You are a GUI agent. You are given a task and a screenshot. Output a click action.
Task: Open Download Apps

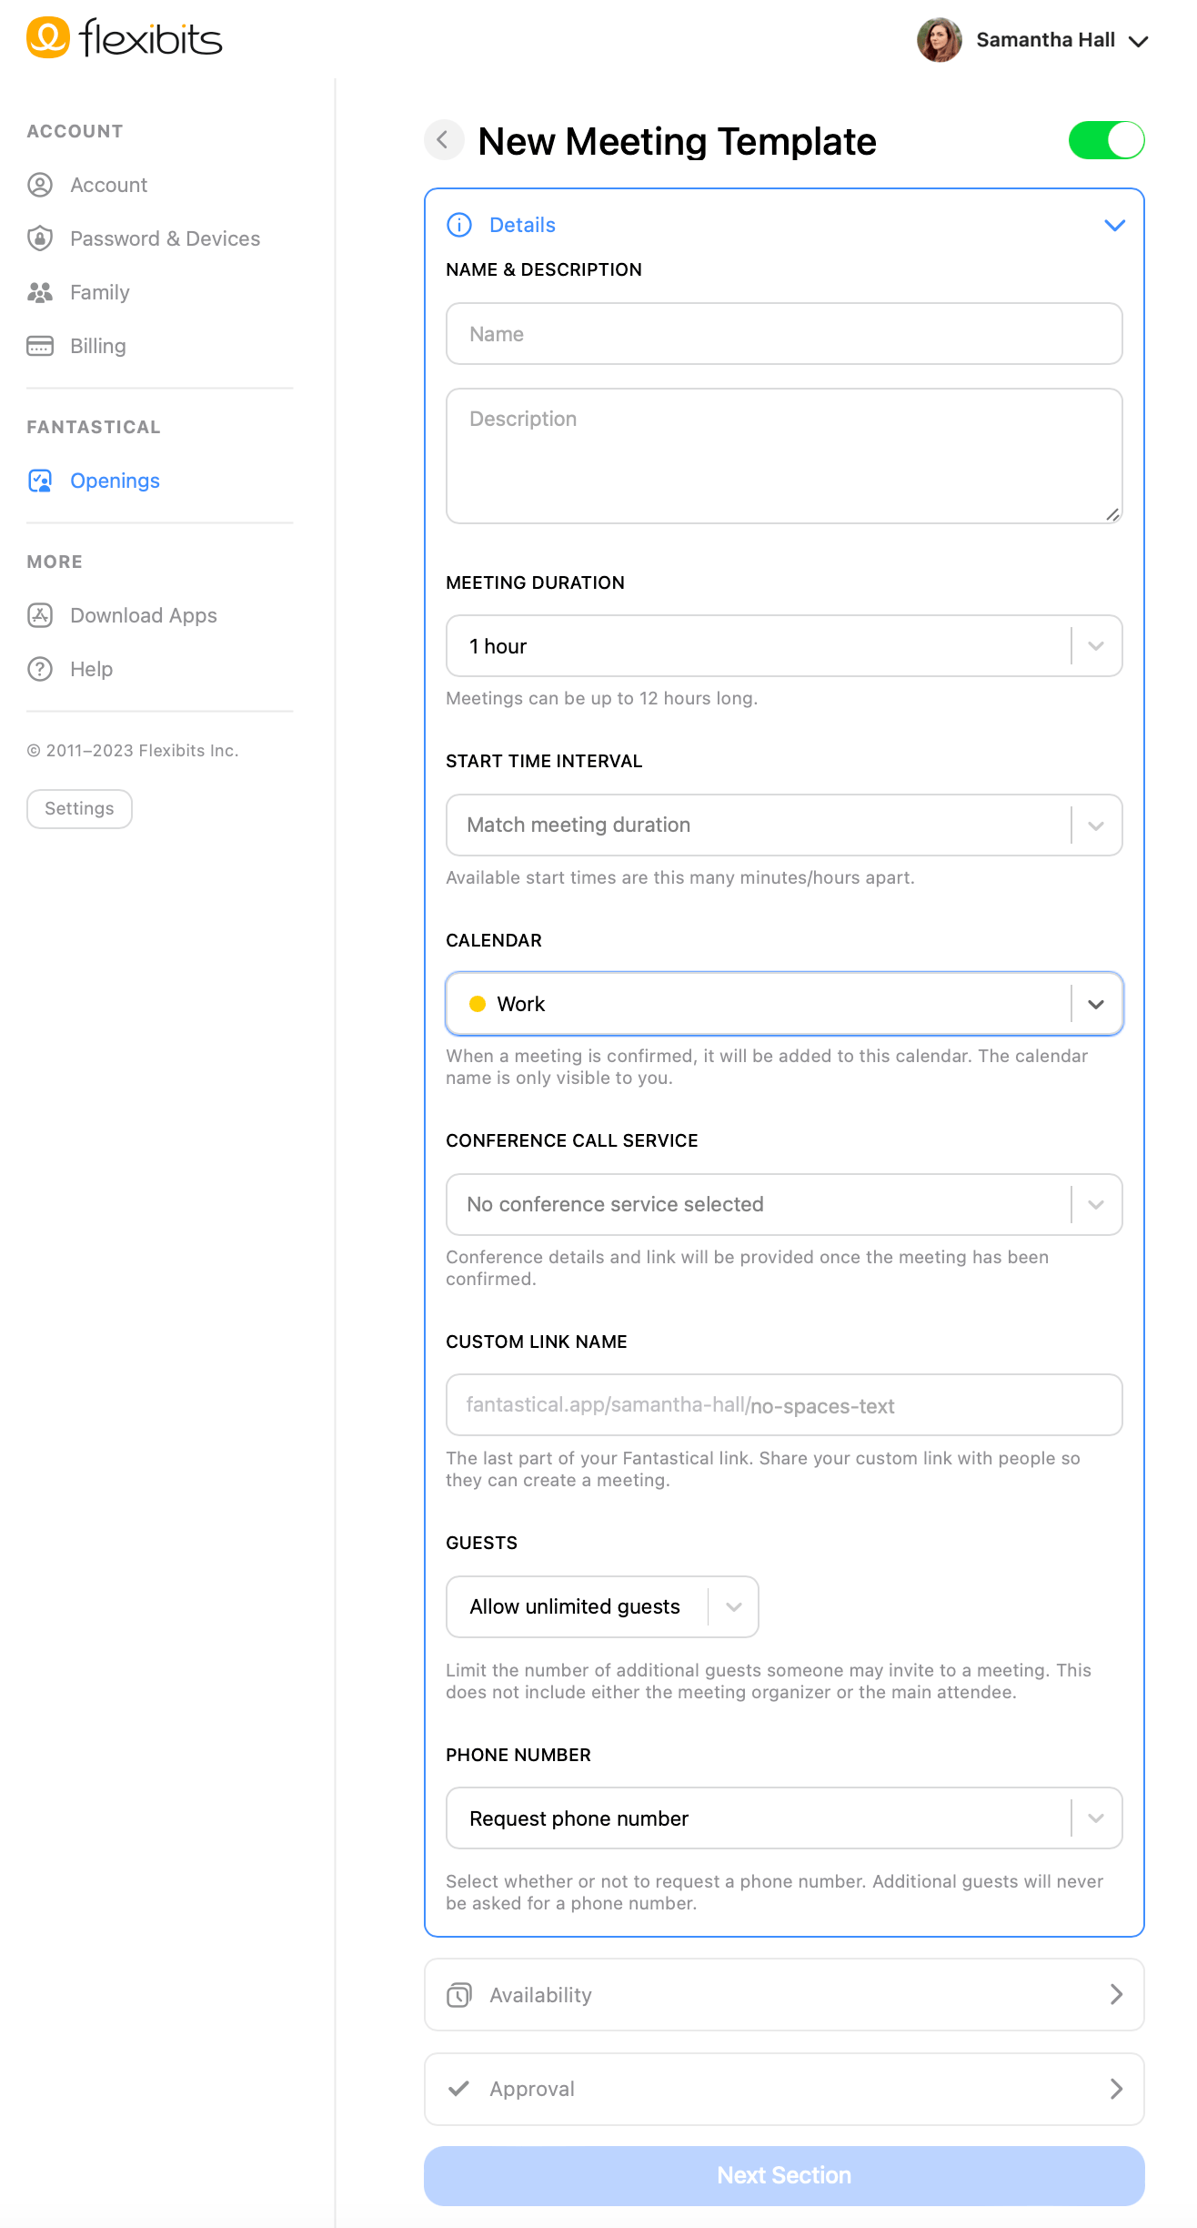click(x=144, y=615)
